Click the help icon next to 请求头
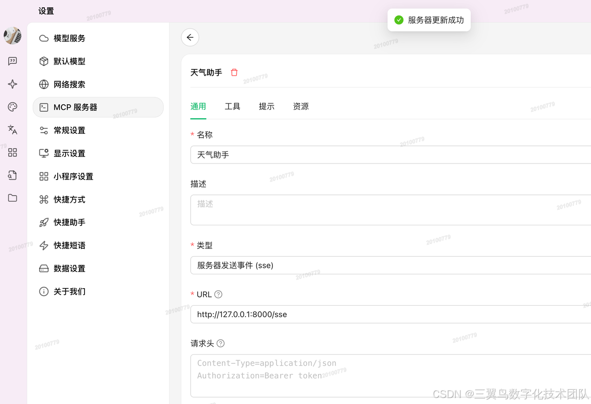Screen dimensions: 591x404 (220, 343)
